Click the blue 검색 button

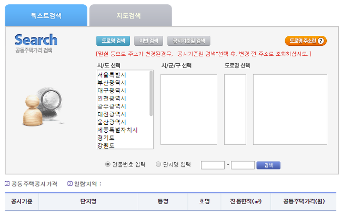tap(268, 165)
